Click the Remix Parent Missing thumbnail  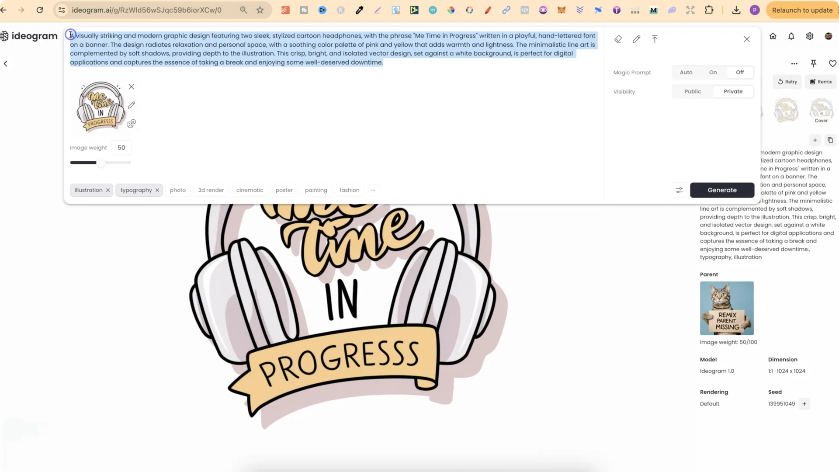726,309
